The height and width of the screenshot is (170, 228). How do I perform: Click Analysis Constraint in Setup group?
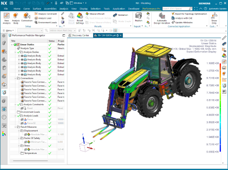[46, 14]
